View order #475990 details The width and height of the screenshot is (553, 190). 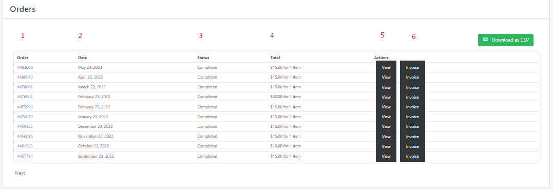click(386, 107)
